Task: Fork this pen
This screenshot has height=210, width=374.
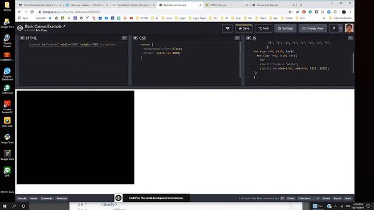Action: pyautogui.click(x=264, y=29)
